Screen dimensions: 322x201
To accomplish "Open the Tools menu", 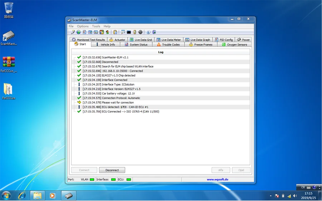I will 96,26.
